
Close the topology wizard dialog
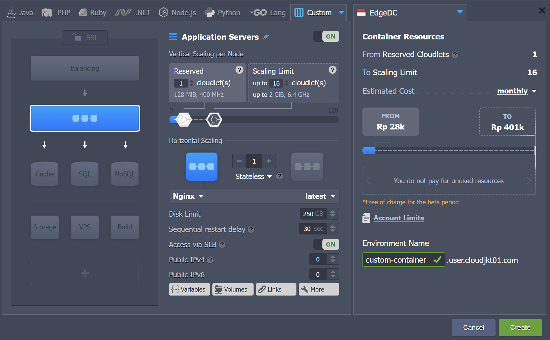click(x=542, y=11)
